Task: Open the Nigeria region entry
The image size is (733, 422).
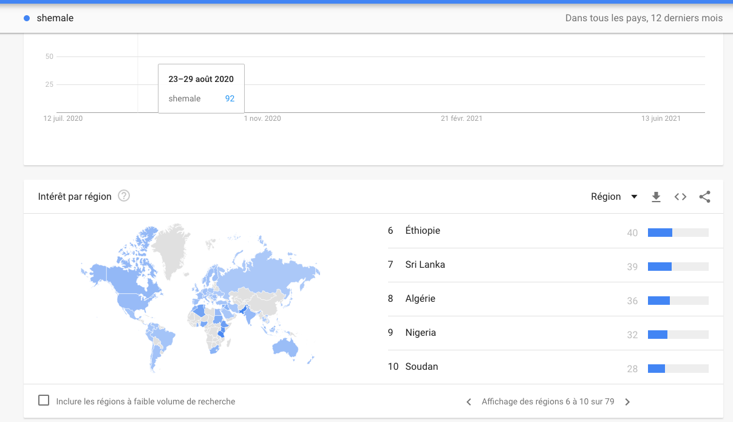Action: tap(556, 333)
